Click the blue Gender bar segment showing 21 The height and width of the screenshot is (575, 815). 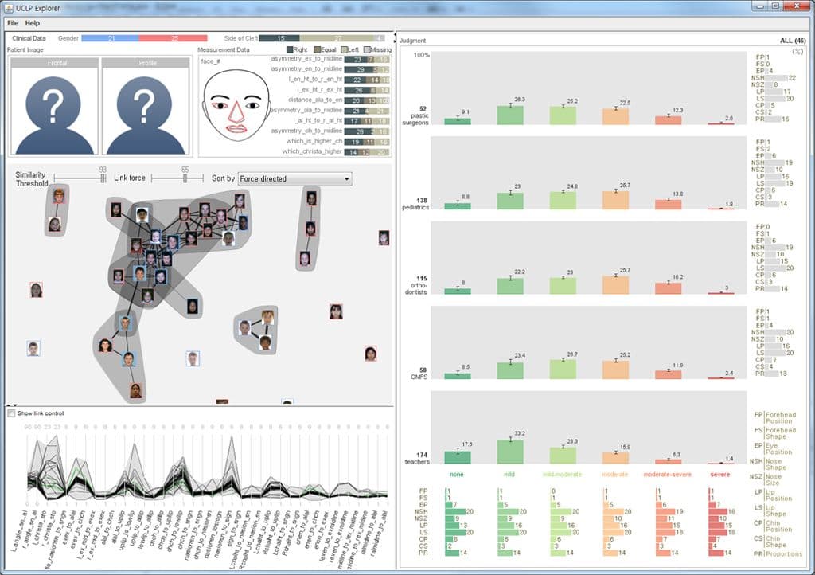tap(110, 38)
